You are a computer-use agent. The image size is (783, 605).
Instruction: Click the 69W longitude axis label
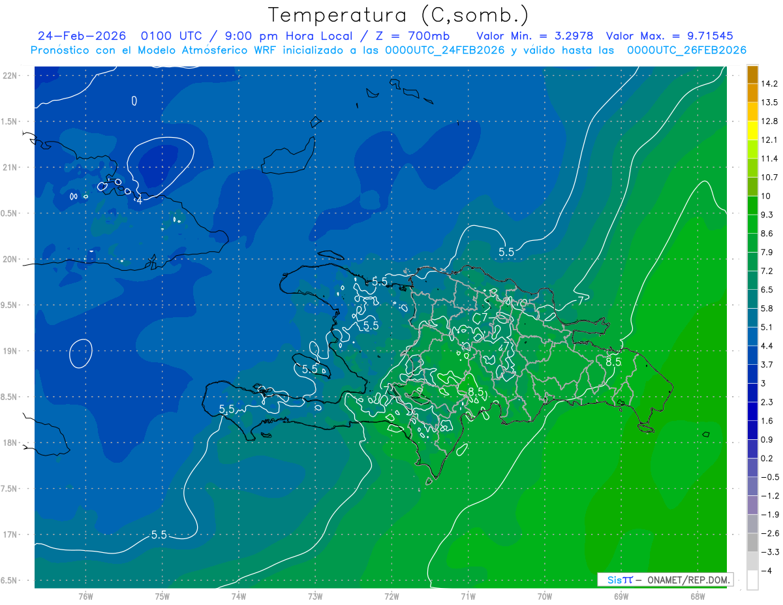tap(621, 597)
